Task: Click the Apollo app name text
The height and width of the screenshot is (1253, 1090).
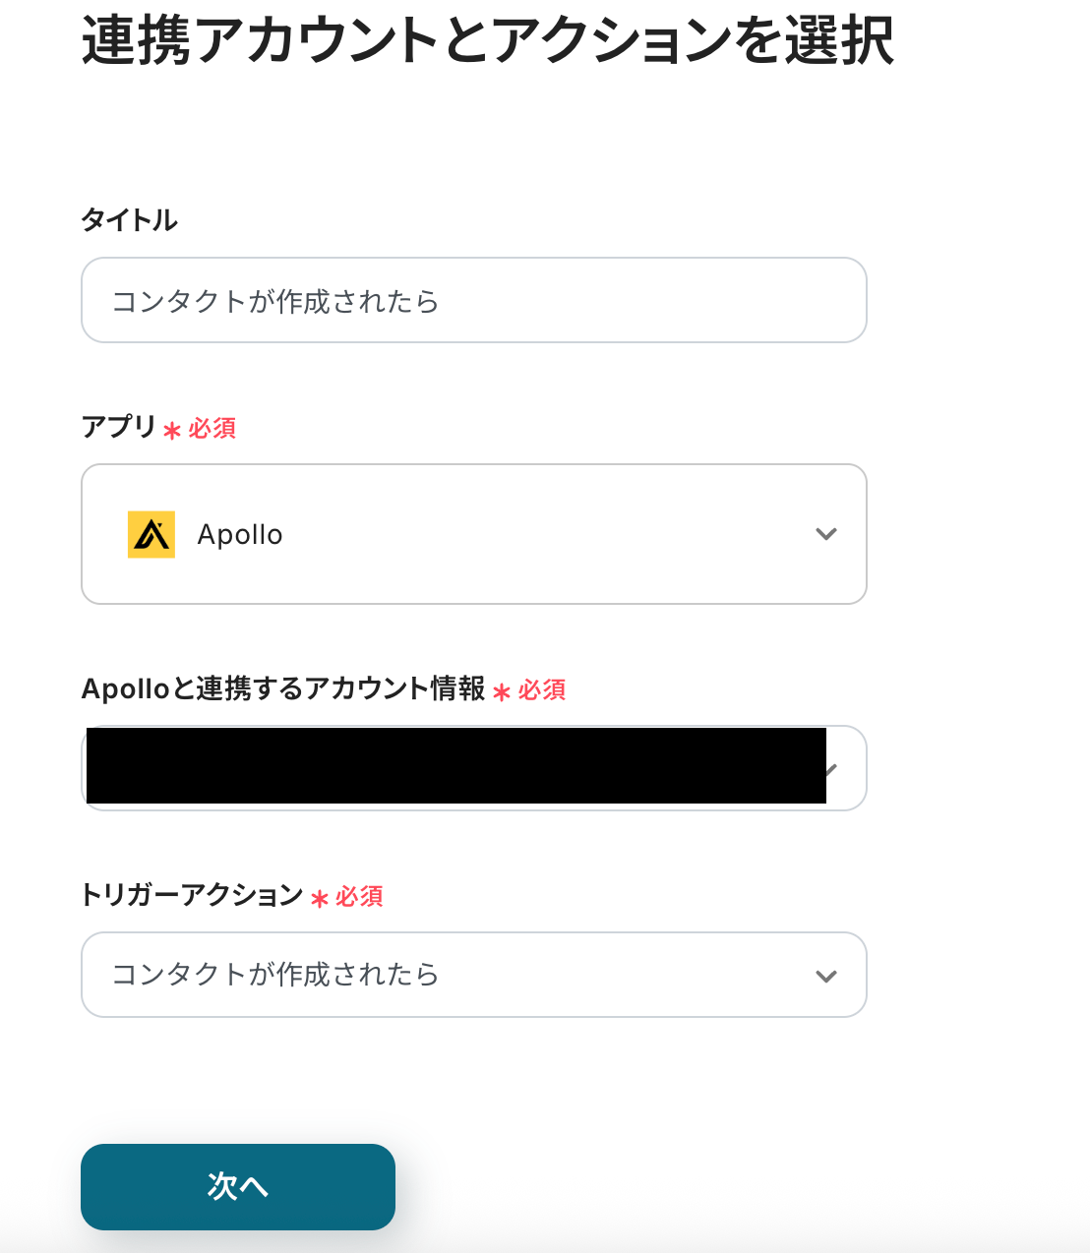Action: (x=240, y=534)
